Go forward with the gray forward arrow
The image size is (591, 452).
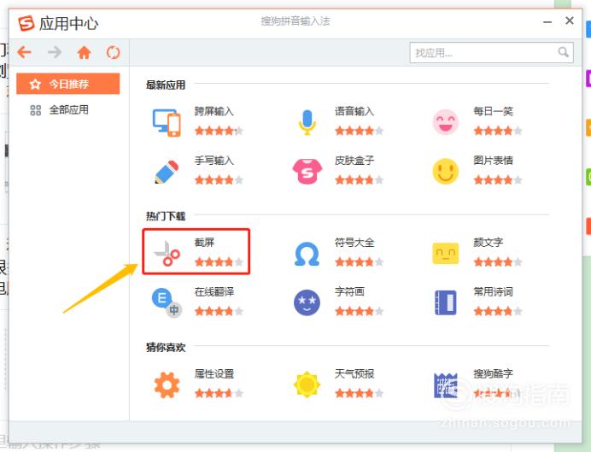[x=55, y=52]
